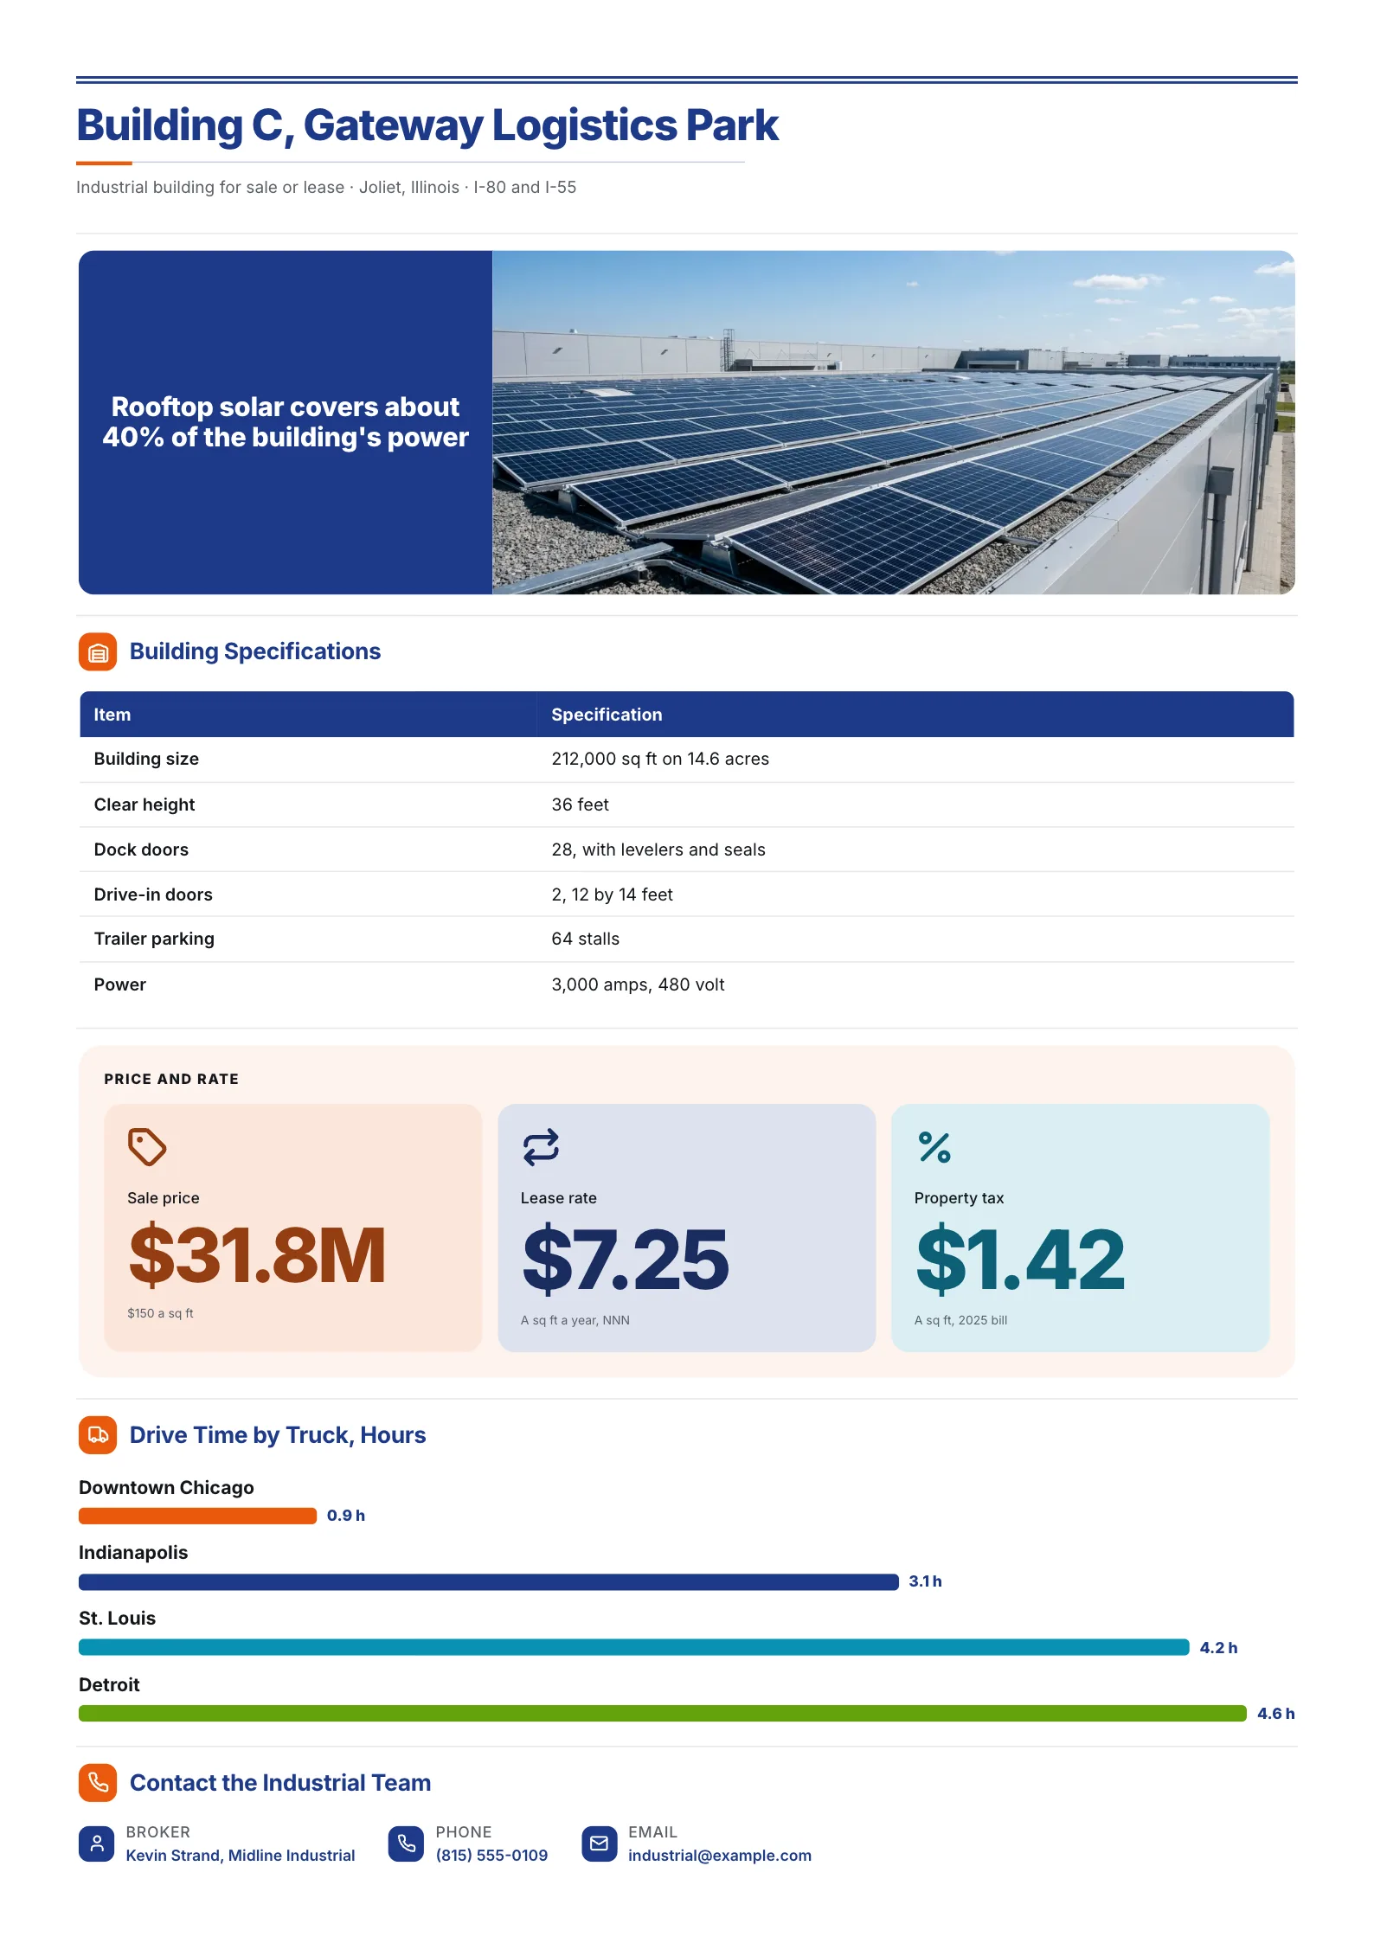
Task: Click the St. Louis teal bar
Action: 634,1647
